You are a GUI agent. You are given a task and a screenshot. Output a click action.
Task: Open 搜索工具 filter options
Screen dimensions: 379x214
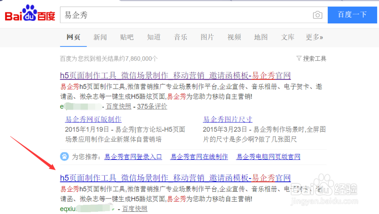[315, 58]
